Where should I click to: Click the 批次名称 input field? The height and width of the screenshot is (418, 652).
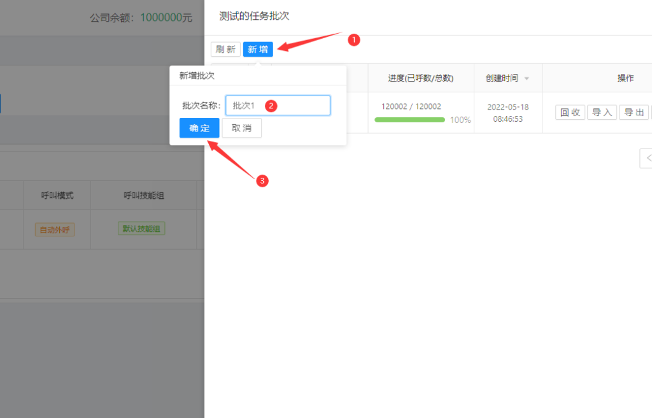(278, 105)
